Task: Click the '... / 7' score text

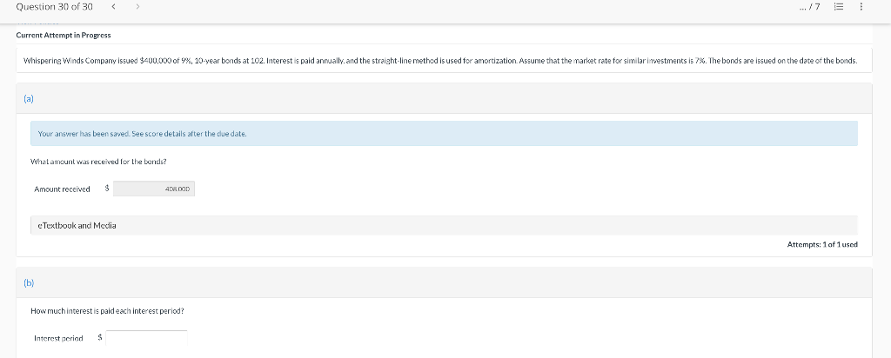Action: [809, 7]
